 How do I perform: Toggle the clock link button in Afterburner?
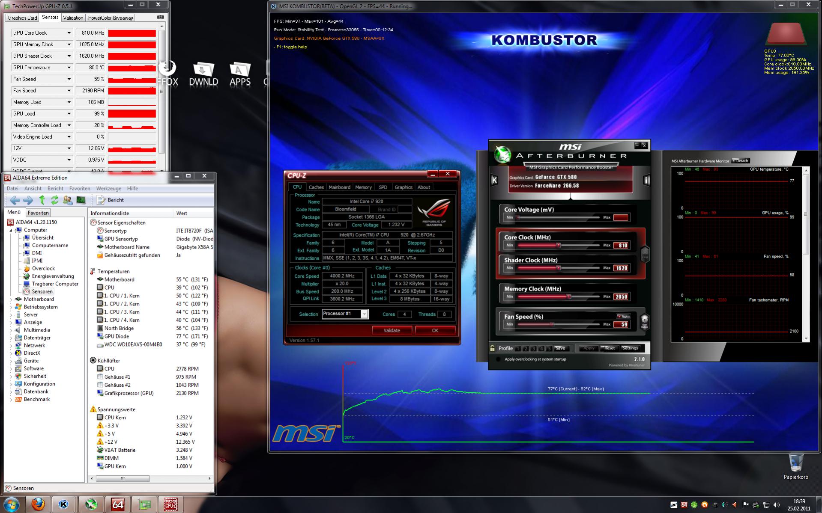(x=645, y=254)
